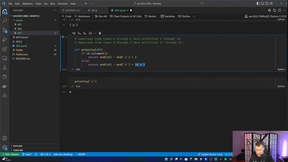Go back using the navigation back arrow
Image resolution: width=288 pixels, height=162 pixels.
click(86, 4)
